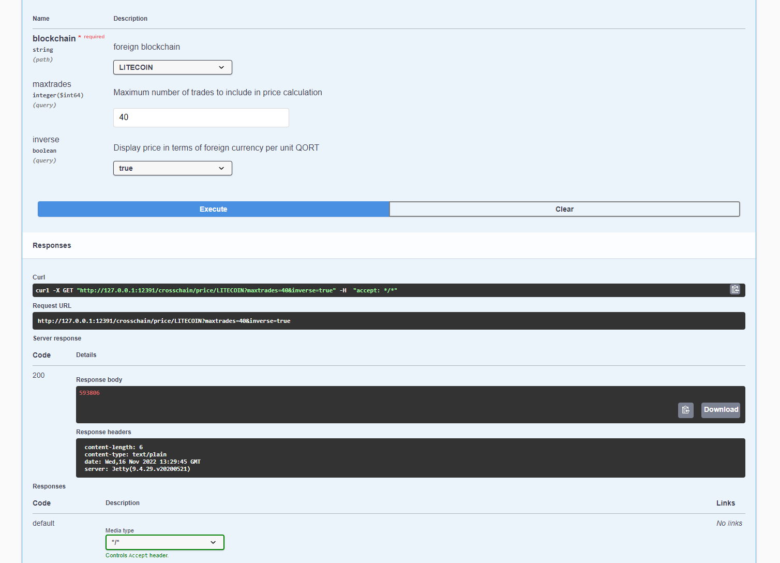Click the Request URL text
Screen dimensions: 780x563
point(164,321)
